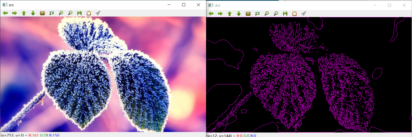The width and height of the screenshot is (412, 137).
Task: Zoom out on the src window image
Action: coord(70,13)
